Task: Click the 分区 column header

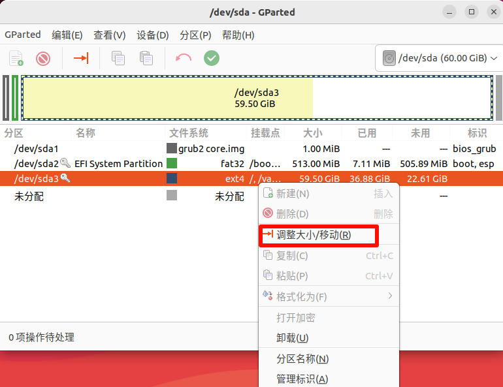Action: click(x=14, y=133)
